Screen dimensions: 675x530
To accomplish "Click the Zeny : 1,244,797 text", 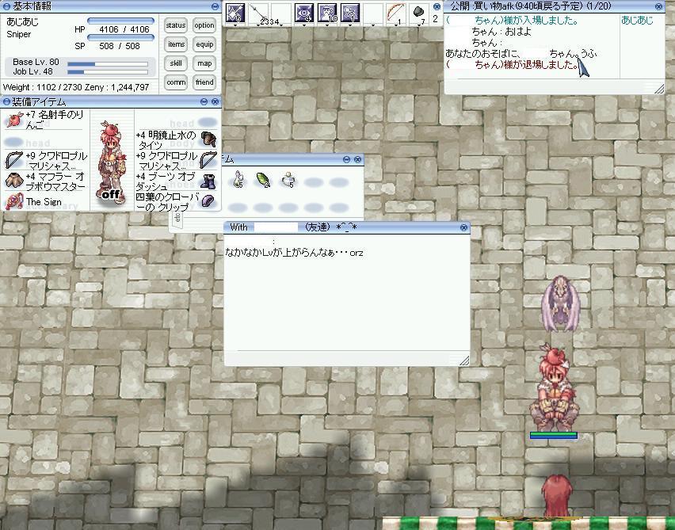I will pyautogui.click(x=116, y=87).
